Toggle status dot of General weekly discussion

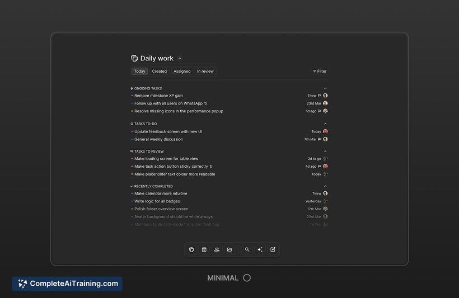click(132, 140)
